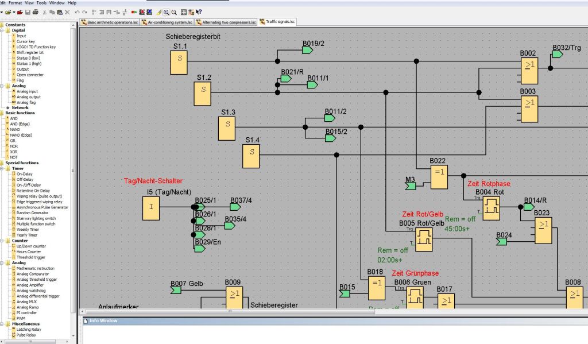
Task: Select Open connector in the tree
Action: point(30,75)
